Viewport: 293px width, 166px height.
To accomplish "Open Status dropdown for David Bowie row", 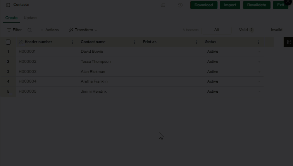I will pyautogui.click(x=259, y=52).
